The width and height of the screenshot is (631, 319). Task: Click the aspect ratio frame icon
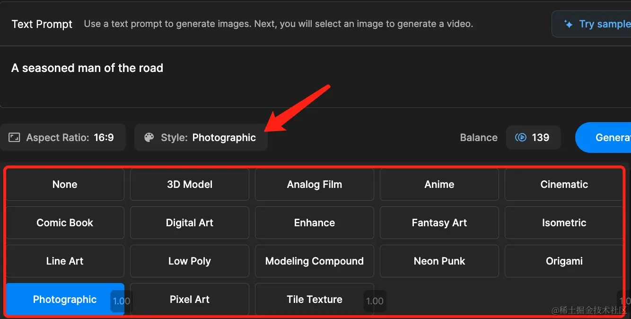point(14,138)
